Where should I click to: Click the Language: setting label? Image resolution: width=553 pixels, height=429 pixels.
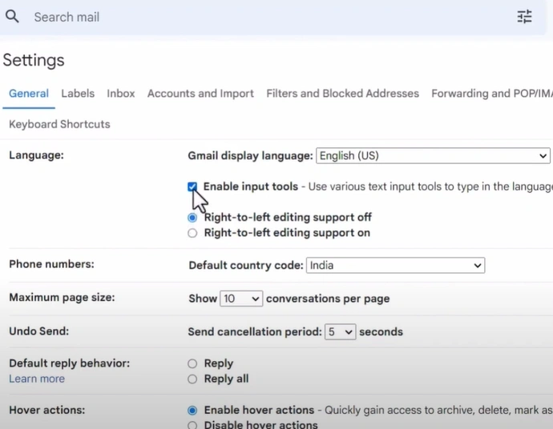36,155
